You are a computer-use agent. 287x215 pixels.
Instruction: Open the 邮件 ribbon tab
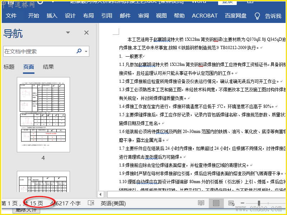coord(125,16)
